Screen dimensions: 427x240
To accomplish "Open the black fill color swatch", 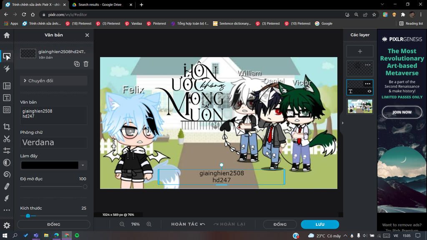I will (50, 165).
